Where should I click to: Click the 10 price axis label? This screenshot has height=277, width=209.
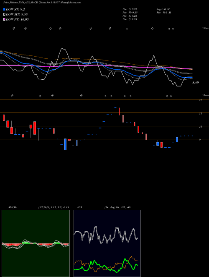click(x=200, y=127)
